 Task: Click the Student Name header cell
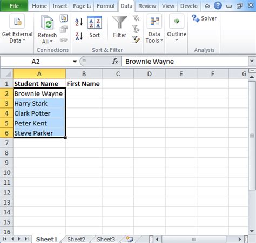pyautogui.click(x=39, y=84)
